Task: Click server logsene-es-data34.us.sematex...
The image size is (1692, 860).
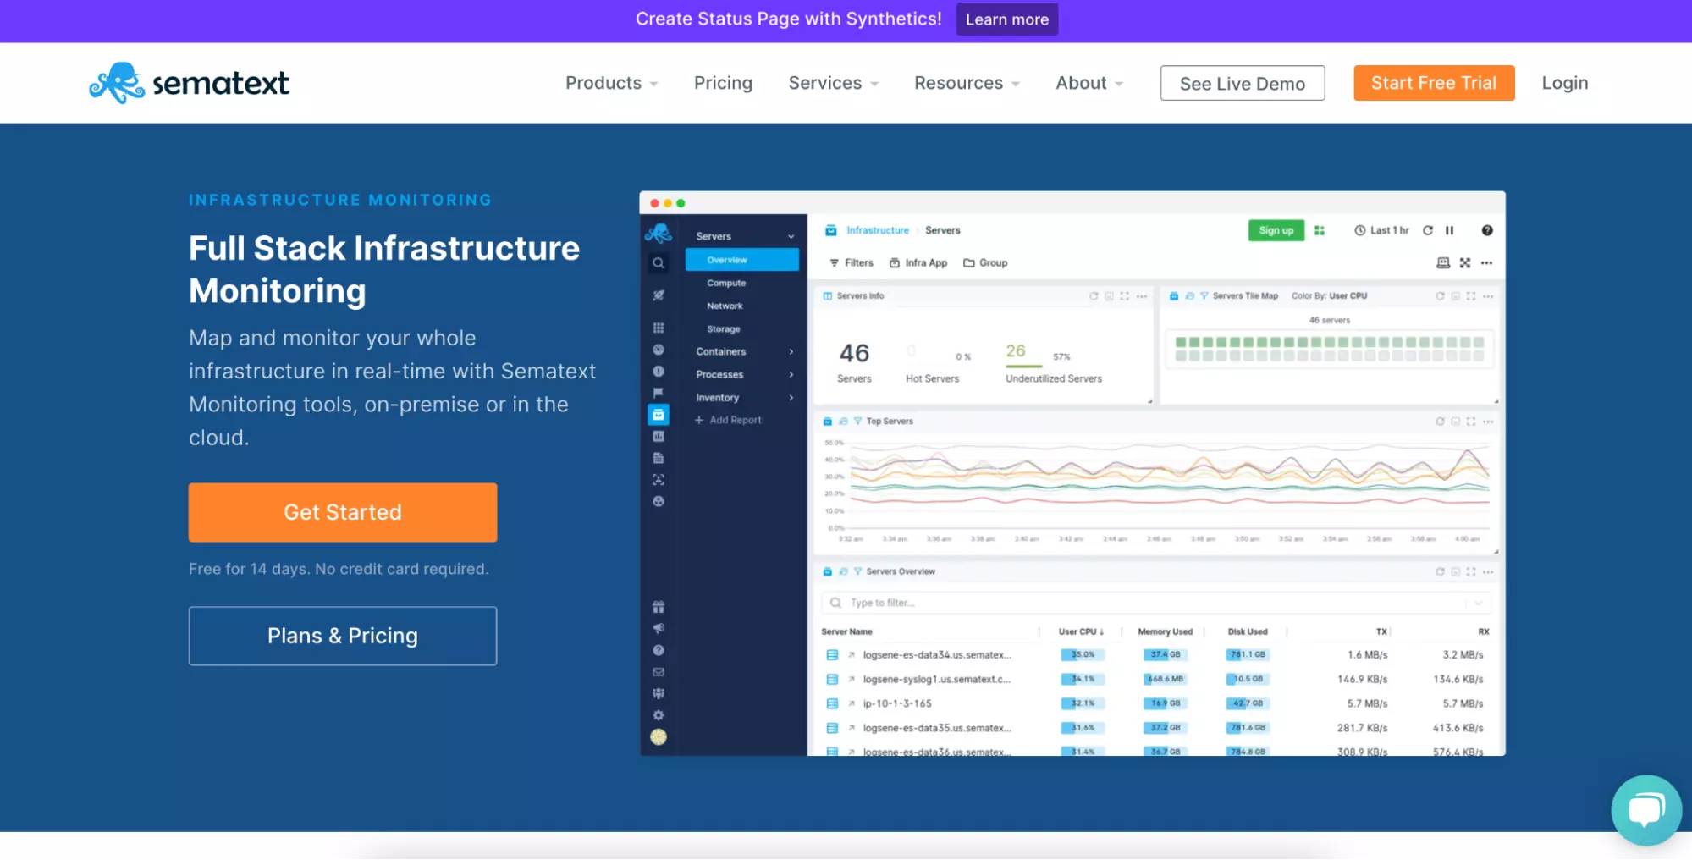Action: pos(937,655)
